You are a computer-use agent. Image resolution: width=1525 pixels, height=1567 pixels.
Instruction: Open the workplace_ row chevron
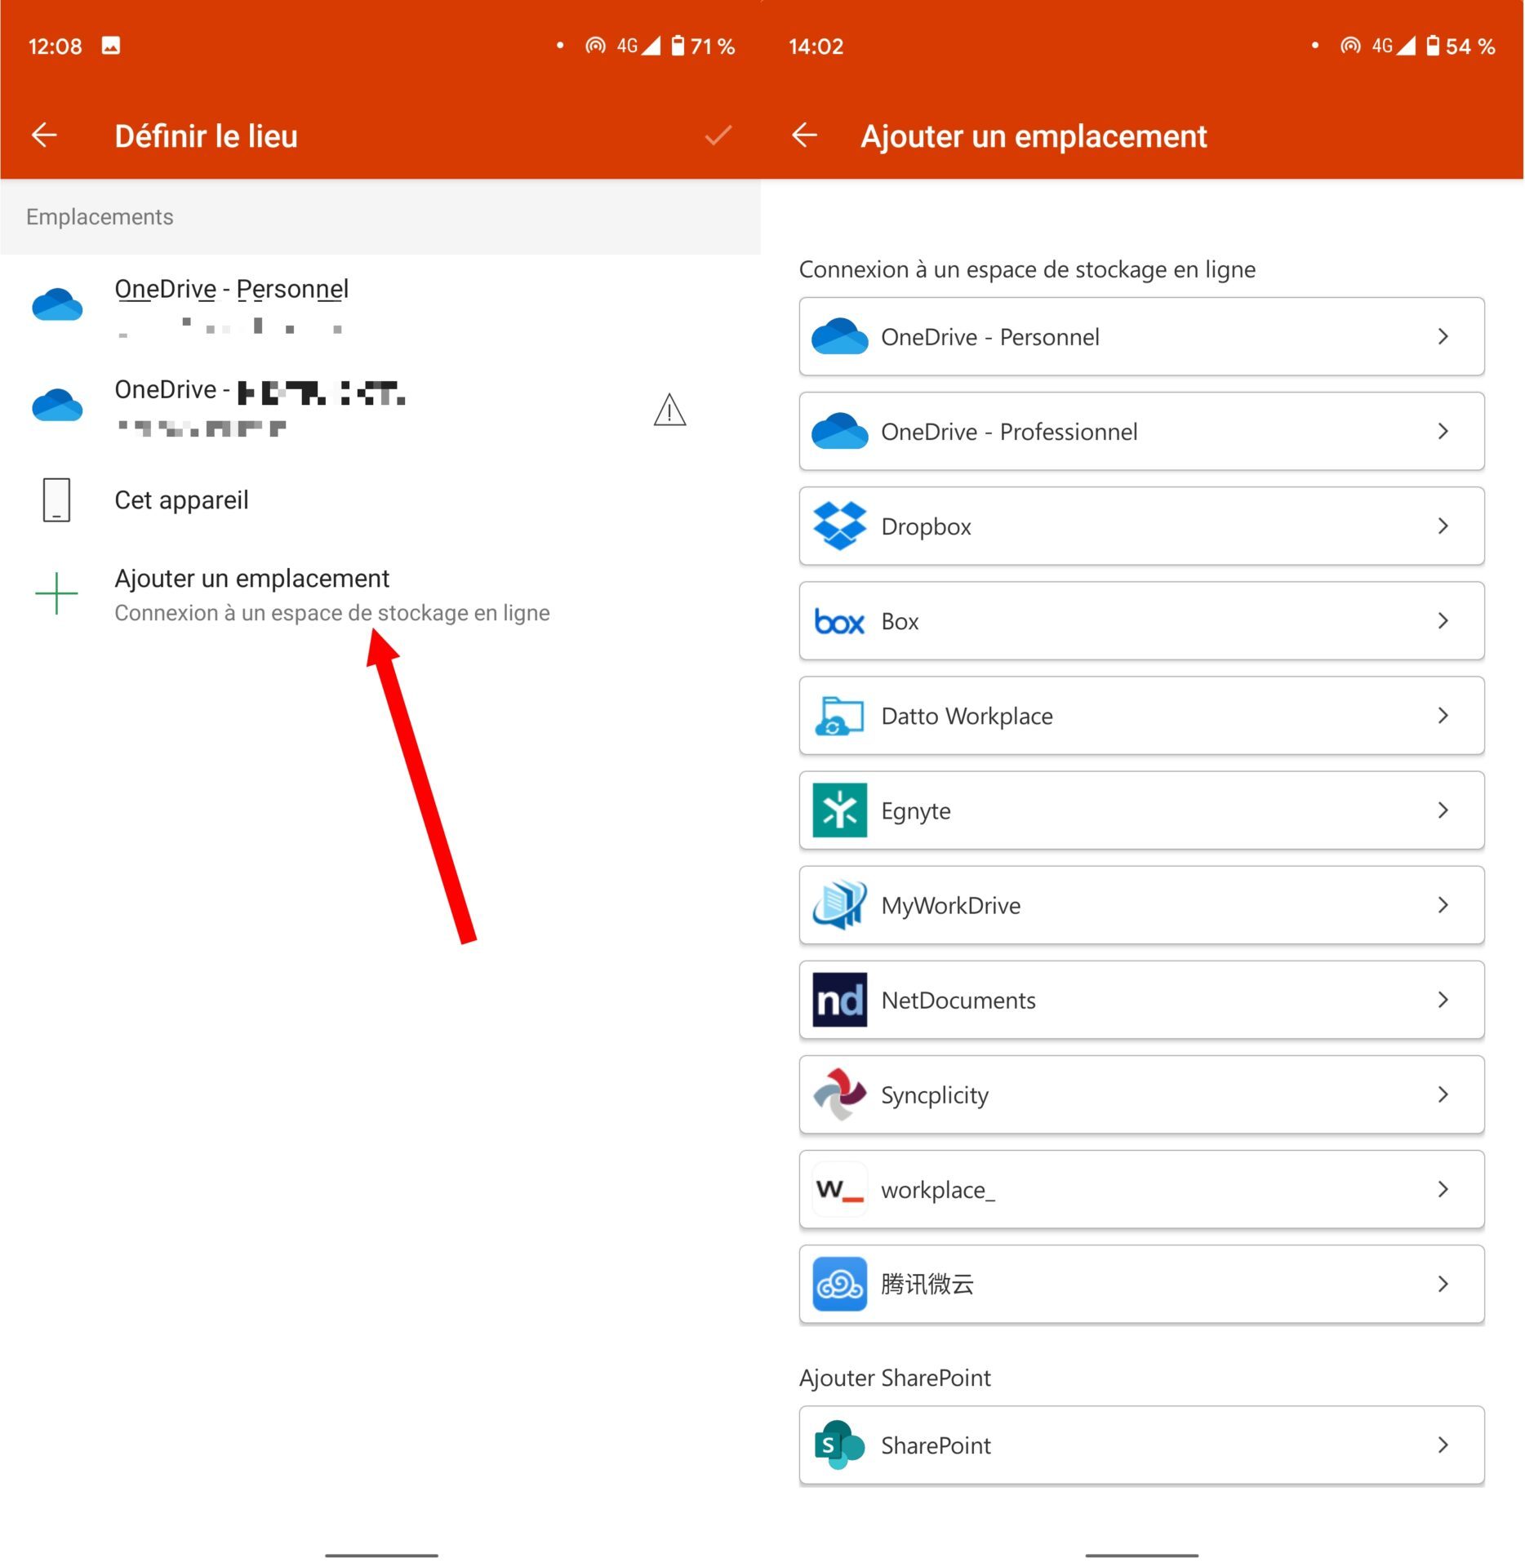(x=1443, y=1188)
